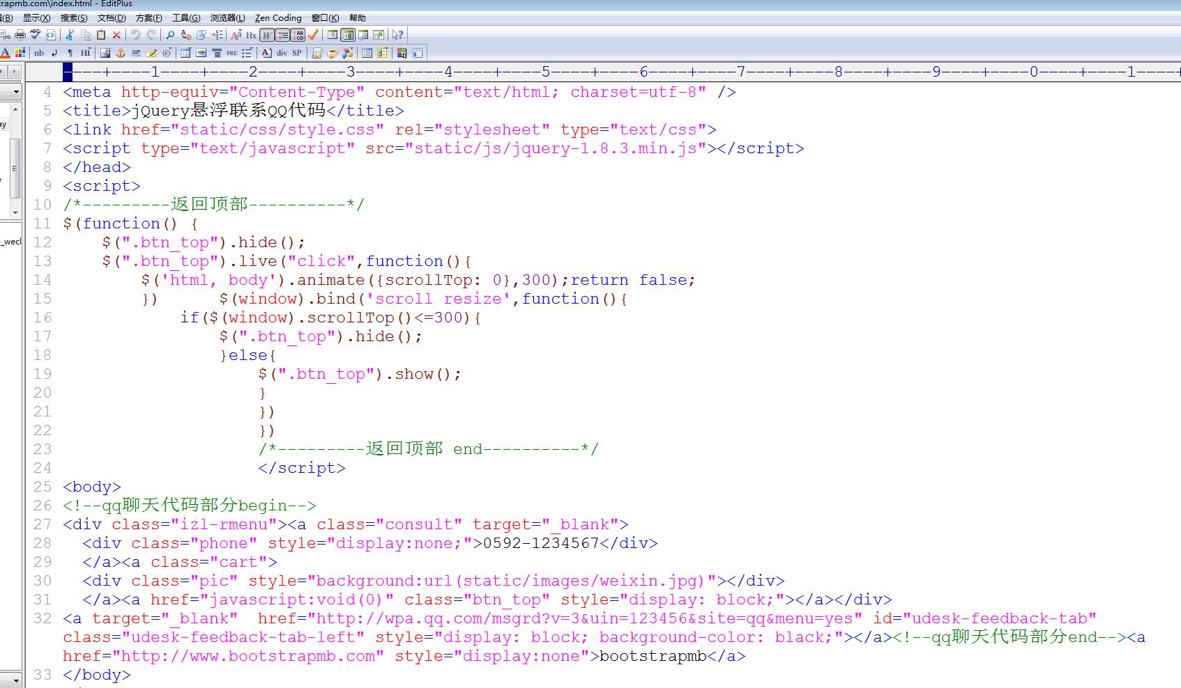1181x688 pixels.
Task: Click "jquery-1.8.3.min.js" path on line 7
Action: coord(604,148)
